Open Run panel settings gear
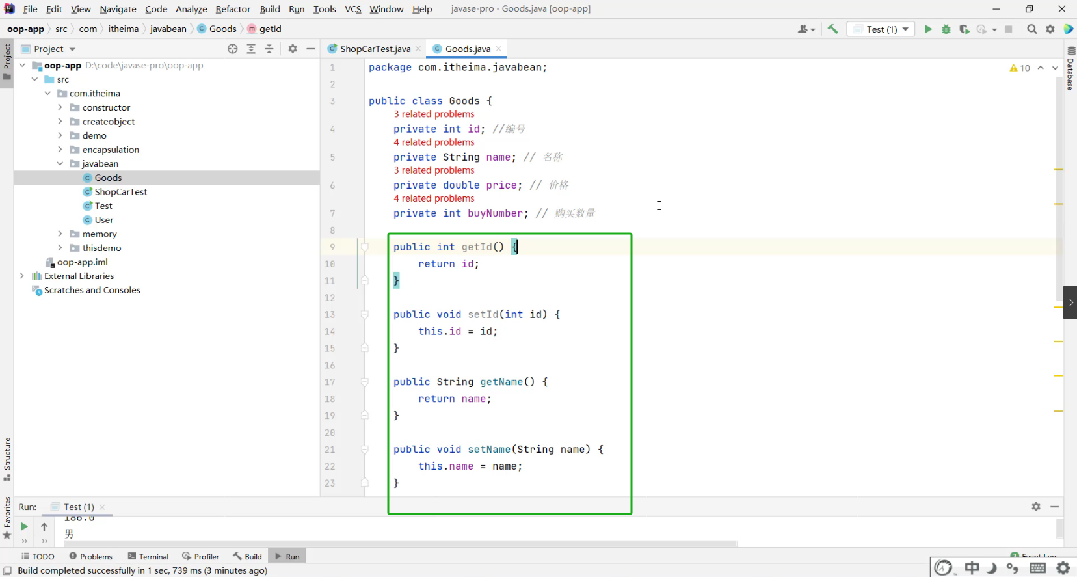Image resolution: width=1077 pixels, height=577 pixels. tap(1036, 507)
